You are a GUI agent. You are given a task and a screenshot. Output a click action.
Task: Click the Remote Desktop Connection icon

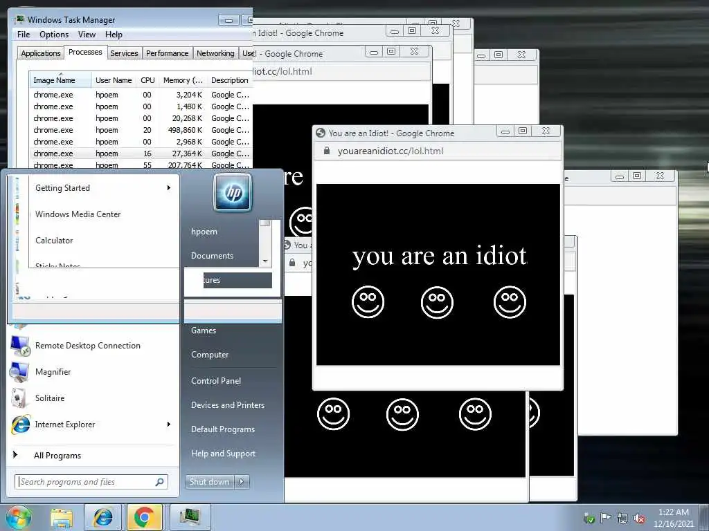click(20, 346)
